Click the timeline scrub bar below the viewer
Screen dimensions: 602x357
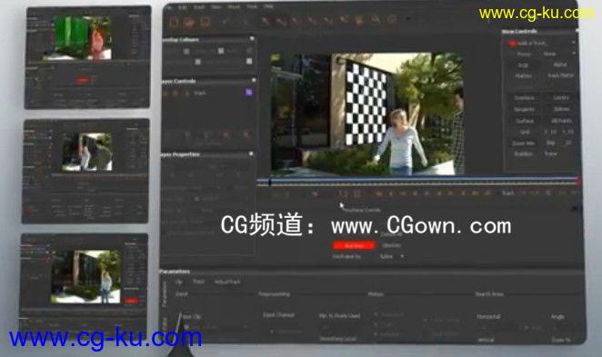[417, 181]
